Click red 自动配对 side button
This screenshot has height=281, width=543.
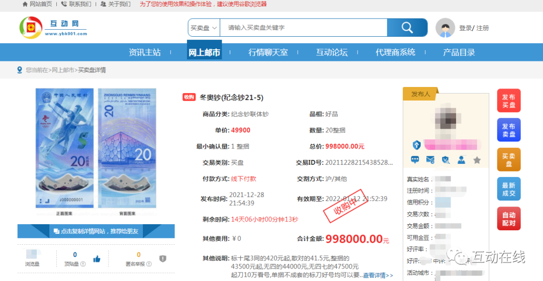point(509,218)
